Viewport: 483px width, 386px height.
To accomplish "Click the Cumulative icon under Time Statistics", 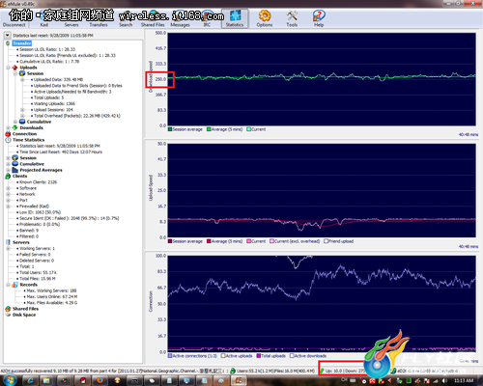I will point(14,164).
